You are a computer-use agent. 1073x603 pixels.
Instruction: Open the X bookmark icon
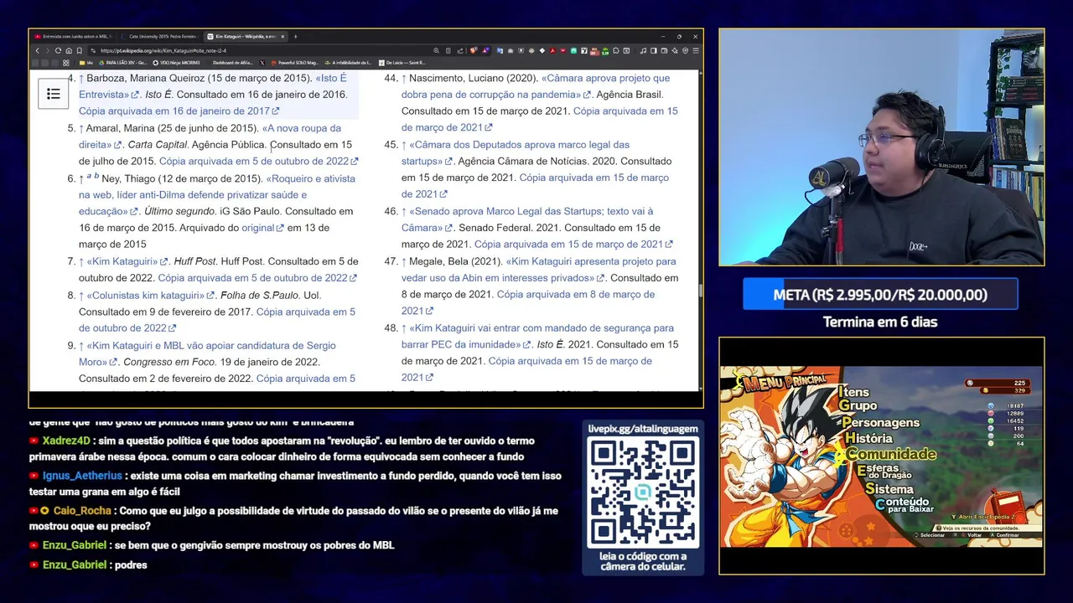click(262, 63)
